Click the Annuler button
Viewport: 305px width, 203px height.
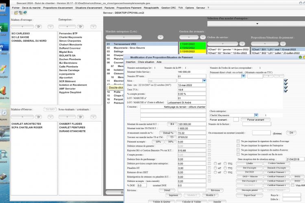[x=217, y=202]
